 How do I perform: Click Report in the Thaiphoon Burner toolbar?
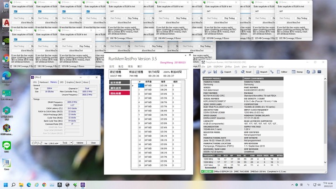click(x=262, y=72)
